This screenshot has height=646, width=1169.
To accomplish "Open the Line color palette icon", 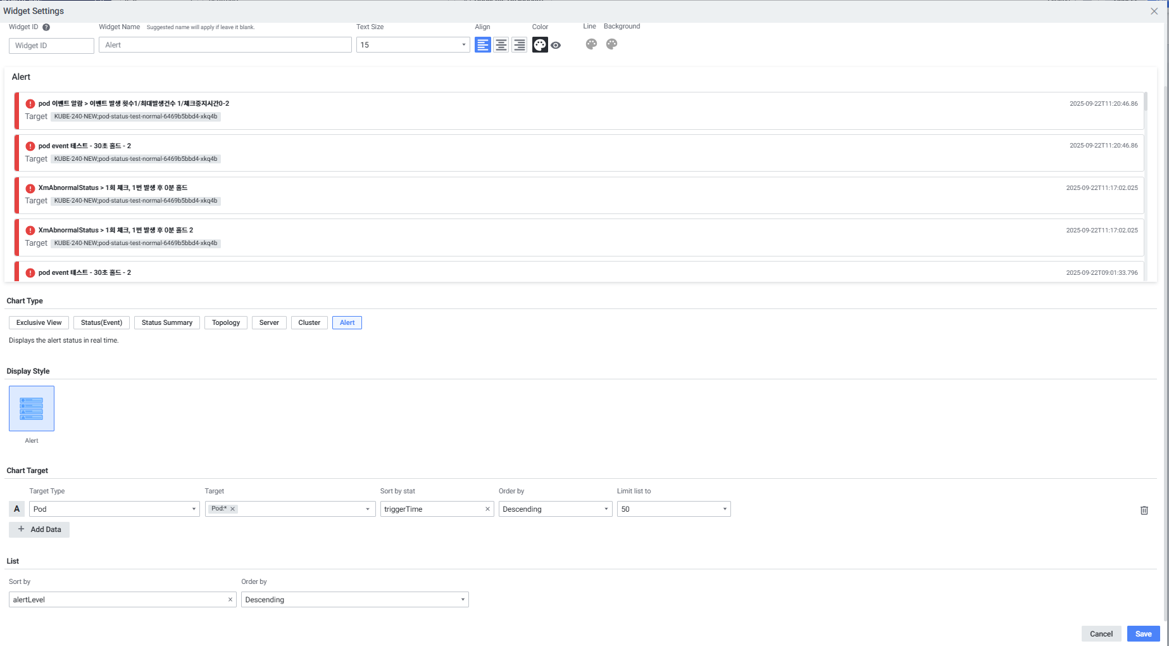I will (x=591, y=44).
